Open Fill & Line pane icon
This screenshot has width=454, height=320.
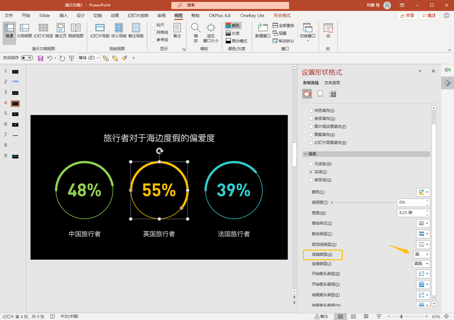click(x=307, y=94)
